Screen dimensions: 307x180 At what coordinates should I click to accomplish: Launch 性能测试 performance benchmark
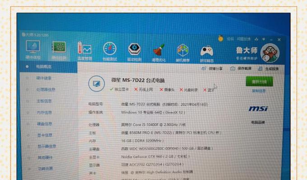point(110,51)
